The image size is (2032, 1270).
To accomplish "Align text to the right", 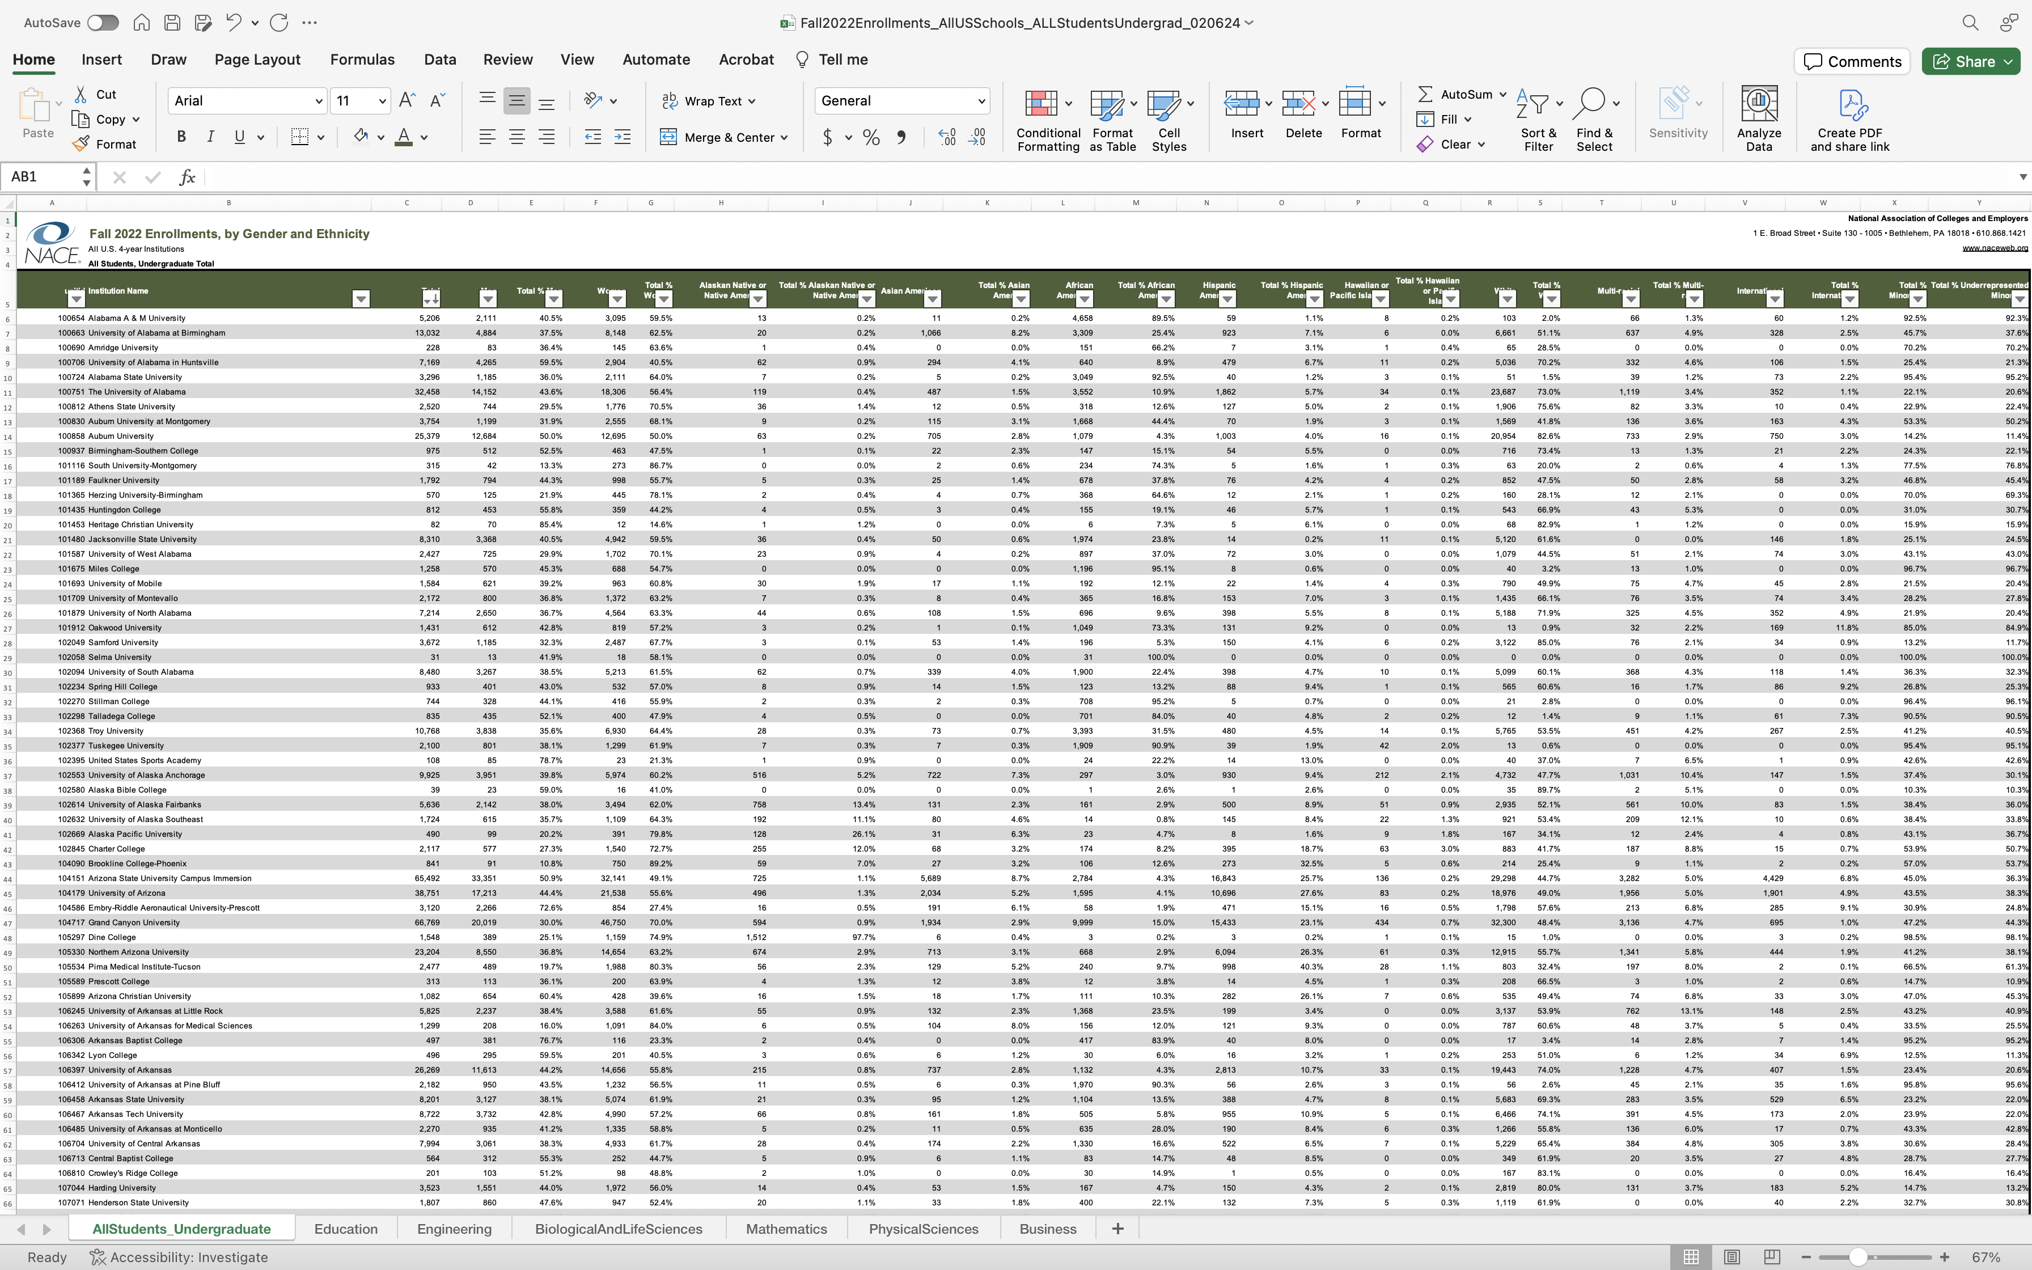I will 547,137.
